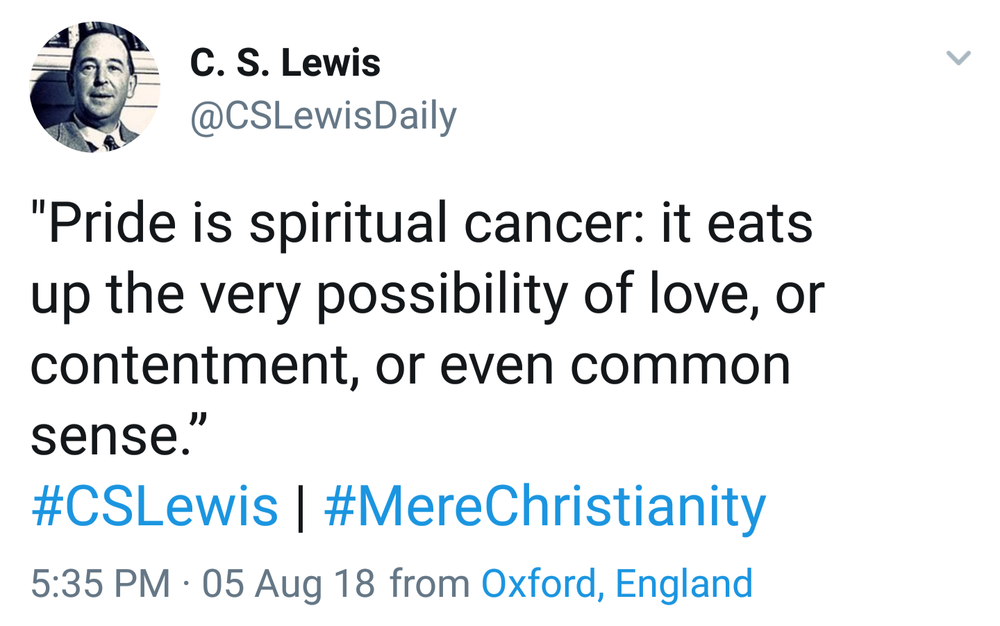Visit the @CSLewisDaily handle
Image resolution: width=1000 pixels, height=626 pixels.
(323, 115)
